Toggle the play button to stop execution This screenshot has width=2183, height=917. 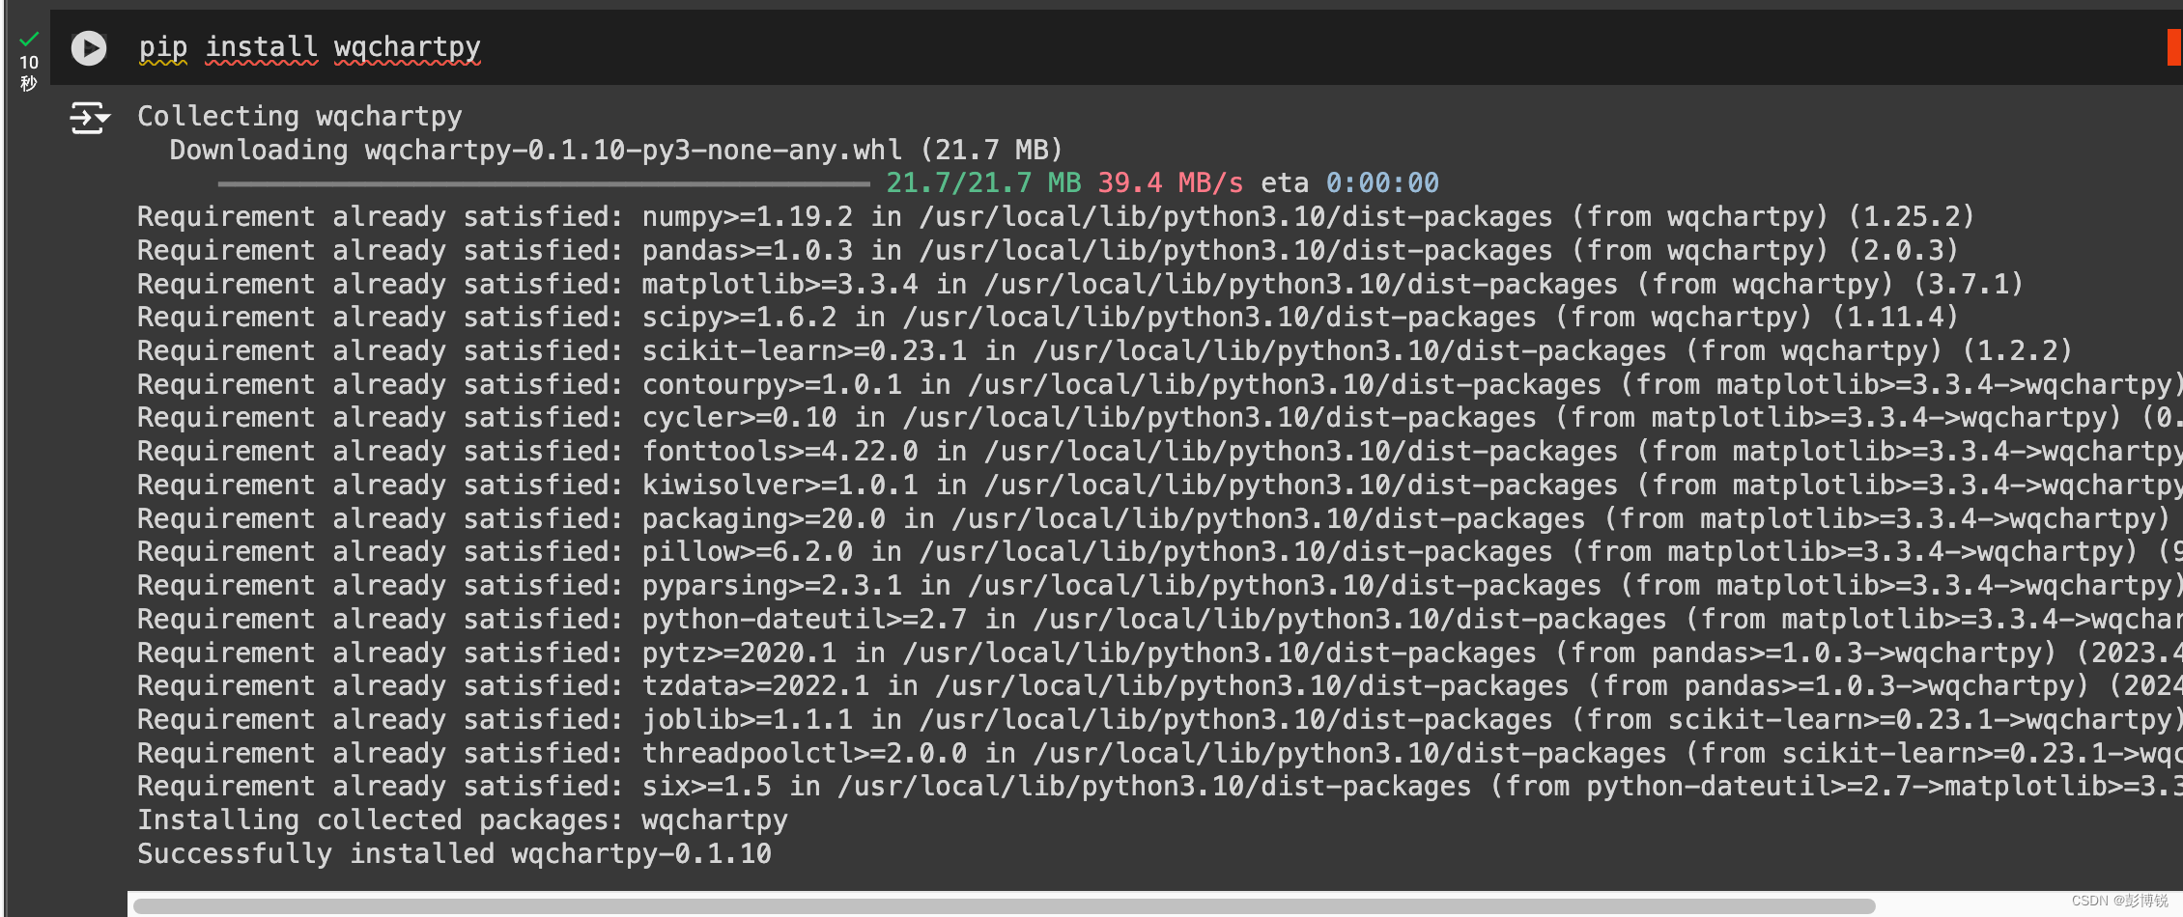(88, 47)
